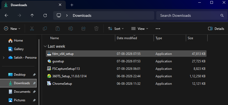Click the 8,823 KB size value
The width and height of the screenshot is (228, 105).
click(x=199, y=69)
